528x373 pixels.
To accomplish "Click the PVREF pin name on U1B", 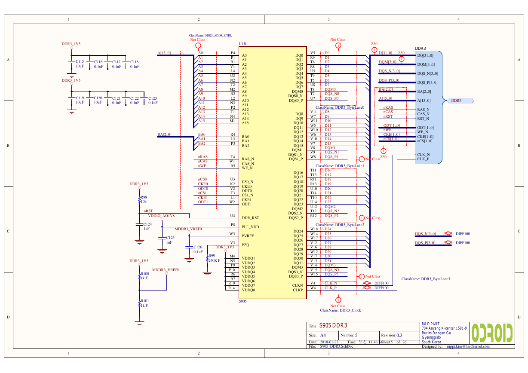I will (248, 236).
